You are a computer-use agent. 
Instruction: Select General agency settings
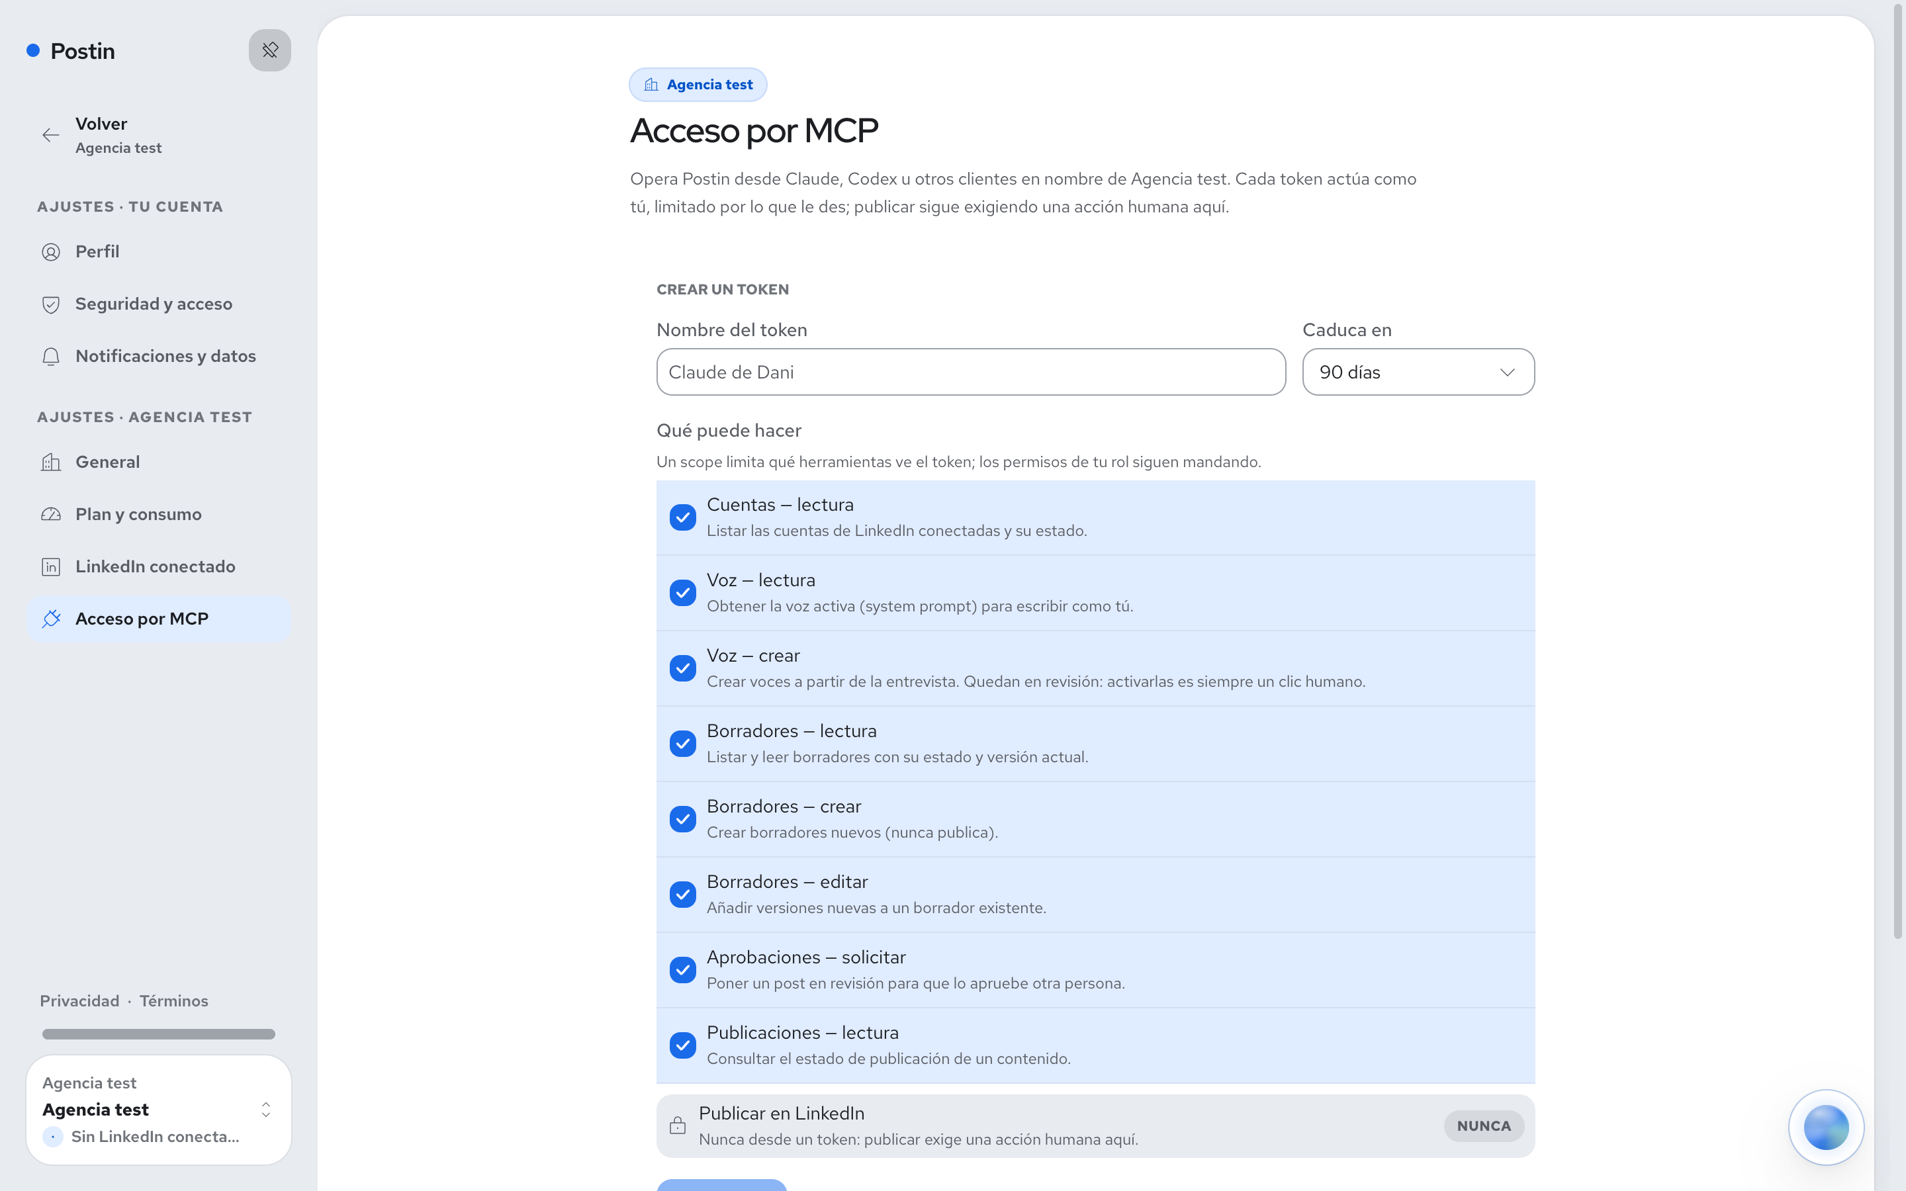[x=158, y=463]
